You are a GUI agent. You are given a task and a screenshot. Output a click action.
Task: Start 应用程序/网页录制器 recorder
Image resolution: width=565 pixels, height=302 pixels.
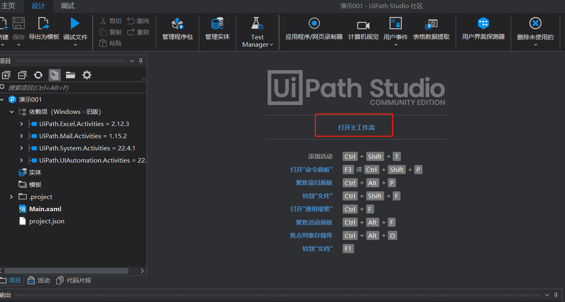314,28
